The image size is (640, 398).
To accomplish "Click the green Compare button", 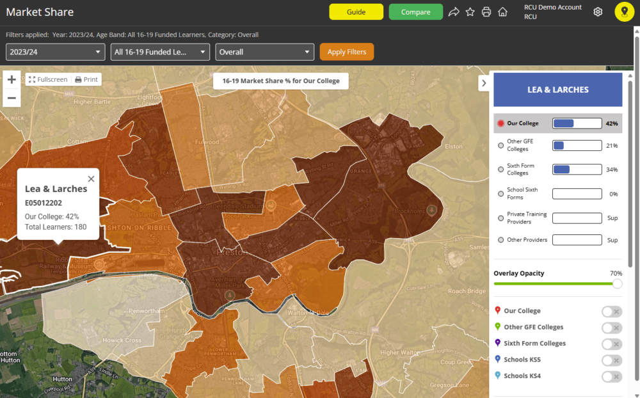I will [x=415, y=12].
